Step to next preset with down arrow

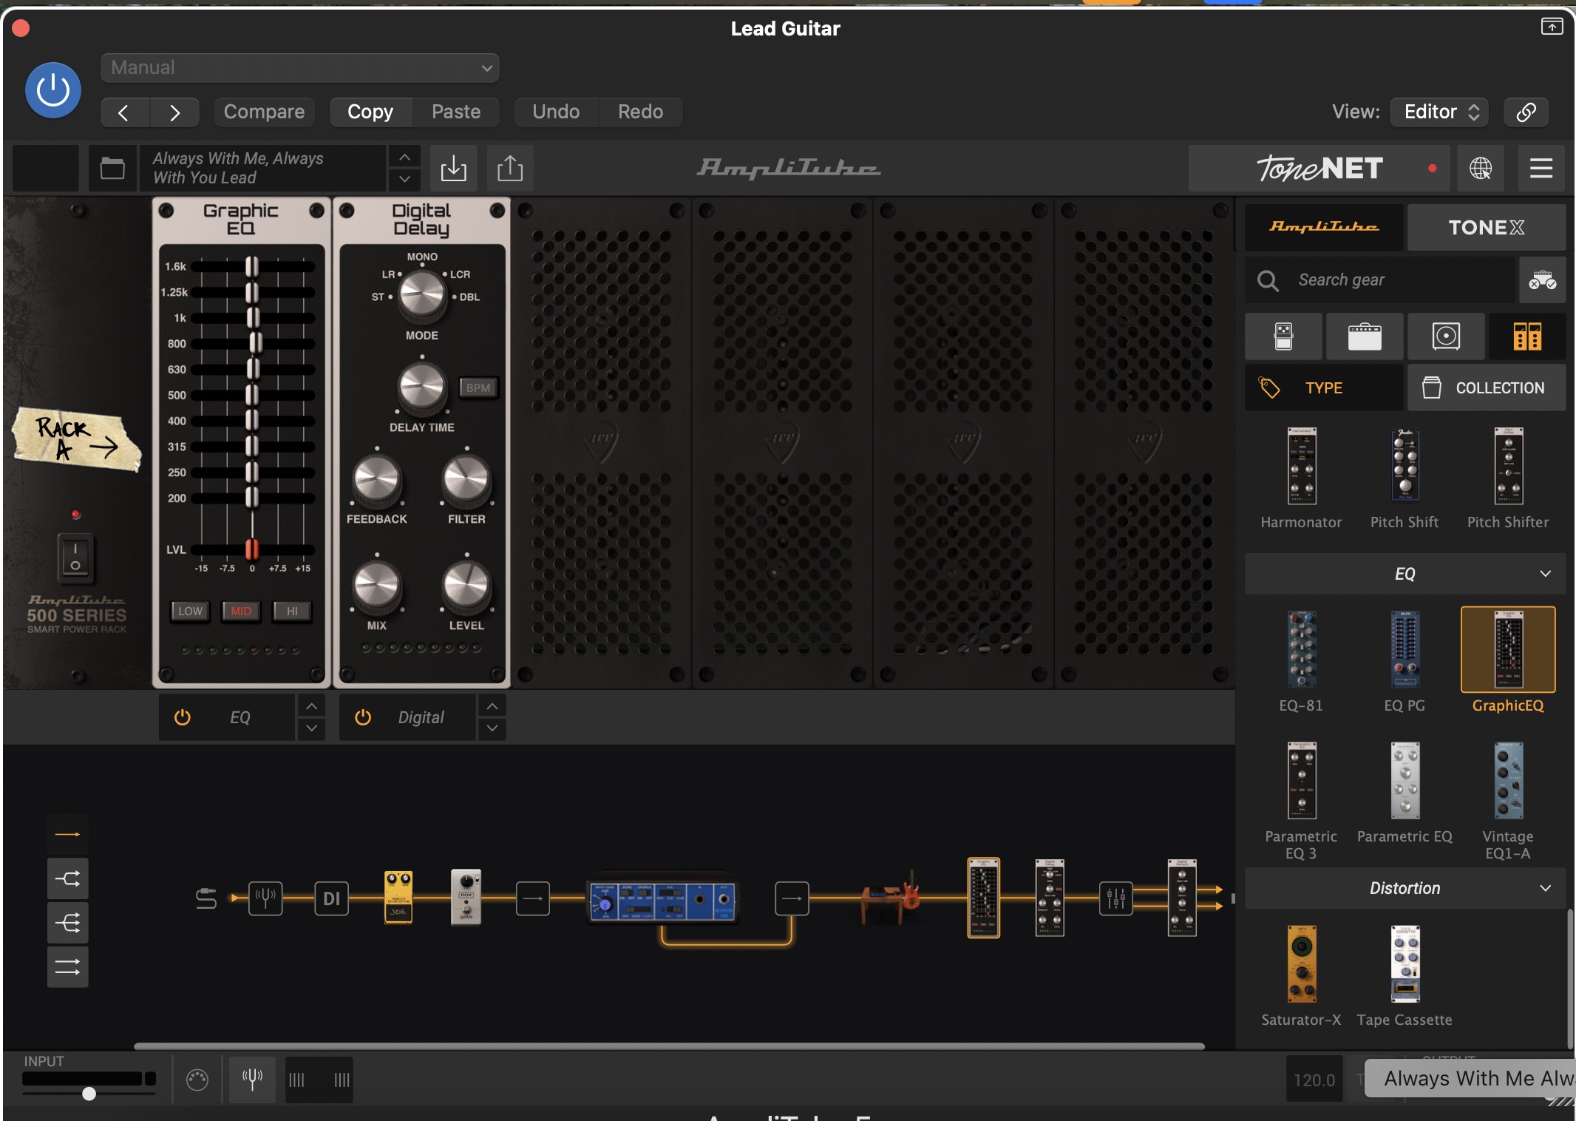point(404,180)
